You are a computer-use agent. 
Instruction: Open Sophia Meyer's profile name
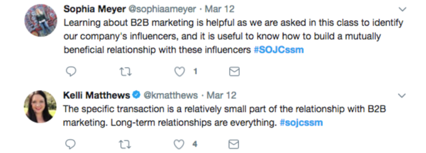click(94, 9)
